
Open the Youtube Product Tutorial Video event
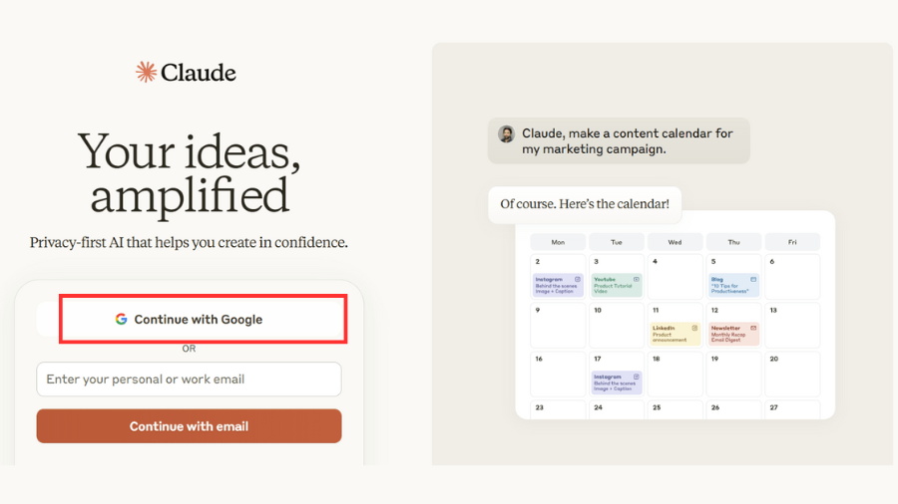point(617,285)
